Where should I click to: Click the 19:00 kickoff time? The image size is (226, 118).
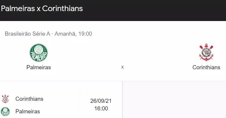[85, 34]
